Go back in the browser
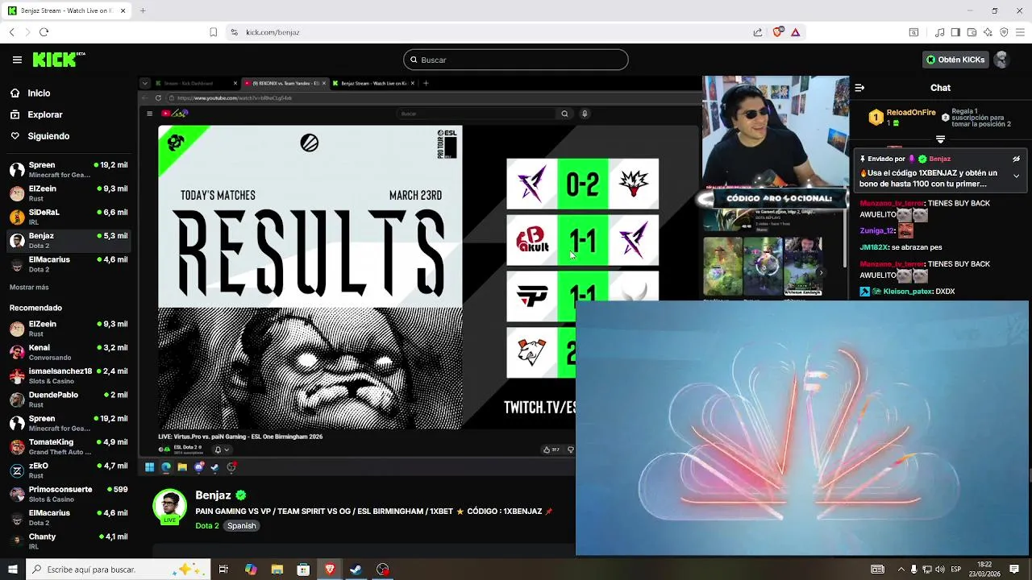This screenshot has height=580, width=1032. 11,32
